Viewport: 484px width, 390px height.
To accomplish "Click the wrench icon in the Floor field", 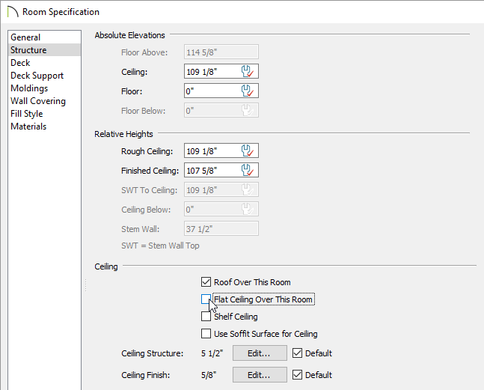I will [248, 91].
